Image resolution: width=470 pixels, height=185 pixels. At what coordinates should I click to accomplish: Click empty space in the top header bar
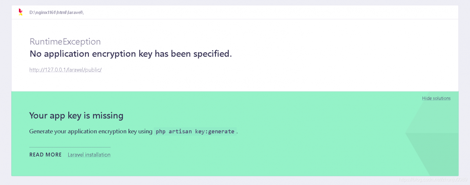[x=257, y=12]
